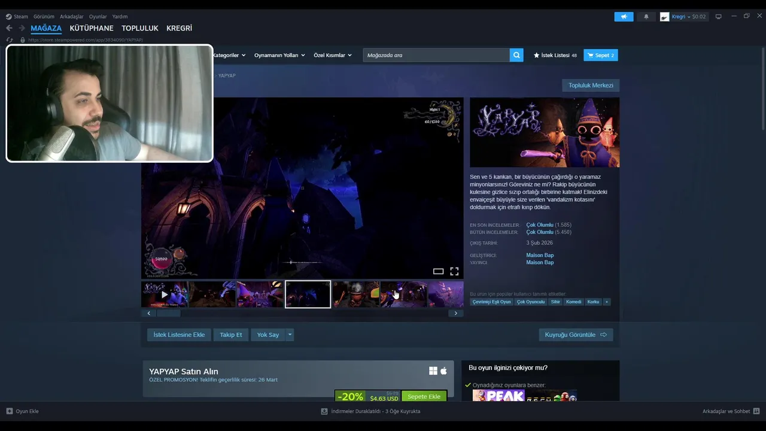The image size is (766, 431).
Task: Open Arkadaşlar ve Sohbet panel
Action: pos(731,411)
